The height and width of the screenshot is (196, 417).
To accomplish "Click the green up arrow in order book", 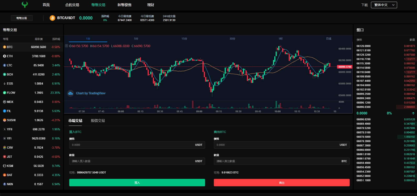I will click(x=413, y=113).
